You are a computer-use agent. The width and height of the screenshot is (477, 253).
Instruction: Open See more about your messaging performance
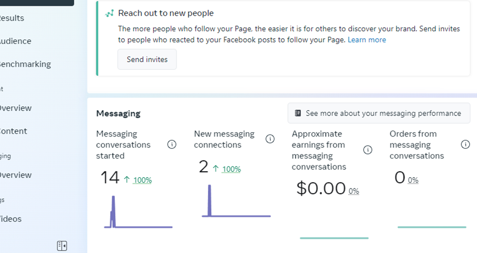tap(379, 113)
